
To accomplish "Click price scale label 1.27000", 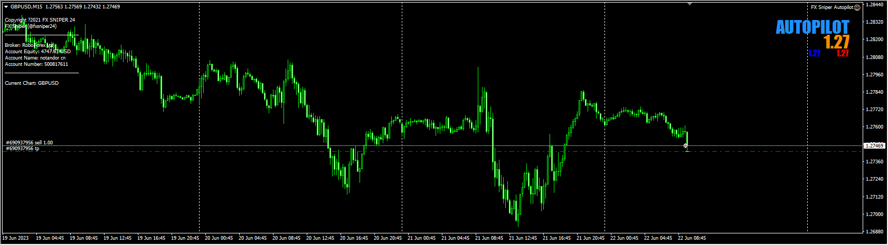I will [x=875, y=214].
